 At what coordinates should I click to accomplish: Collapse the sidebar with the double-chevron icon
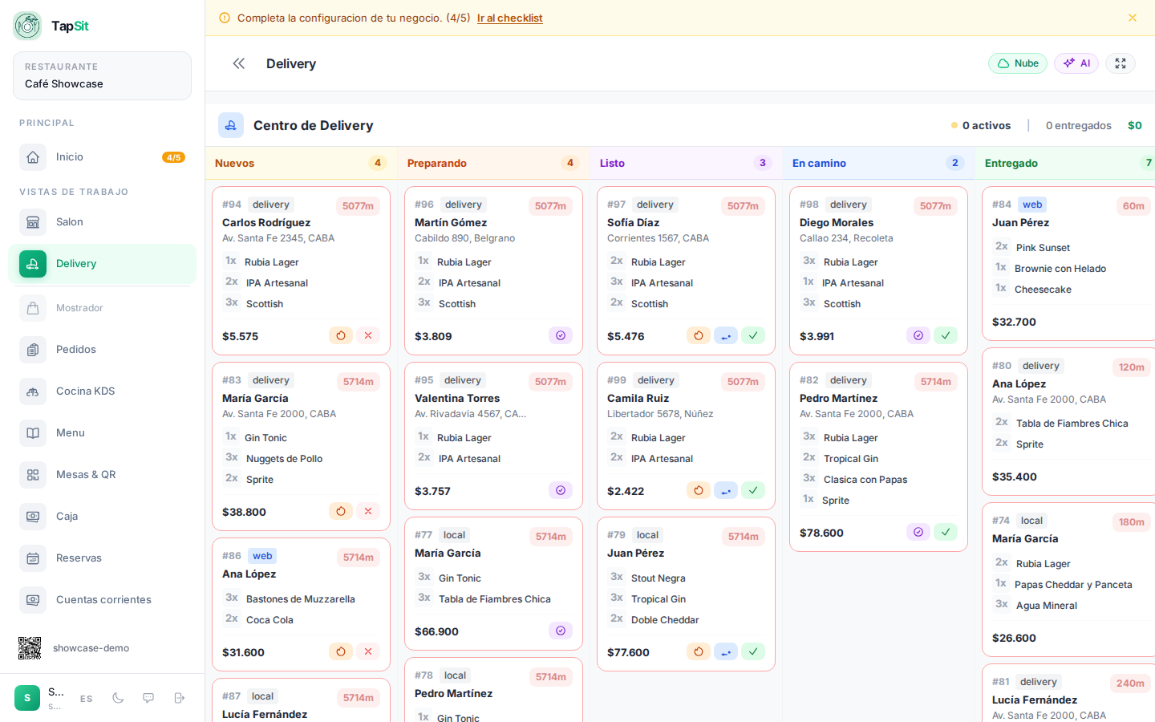[x=238, y=63]
